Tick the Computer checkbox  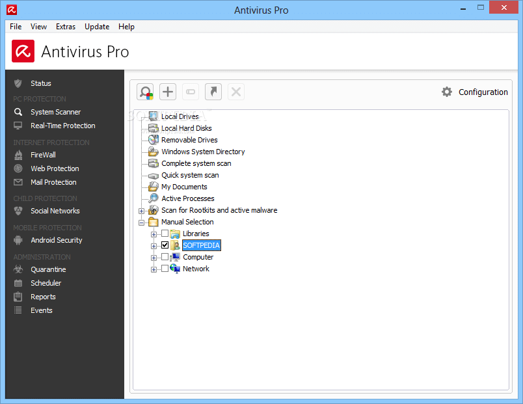point(165,256)
